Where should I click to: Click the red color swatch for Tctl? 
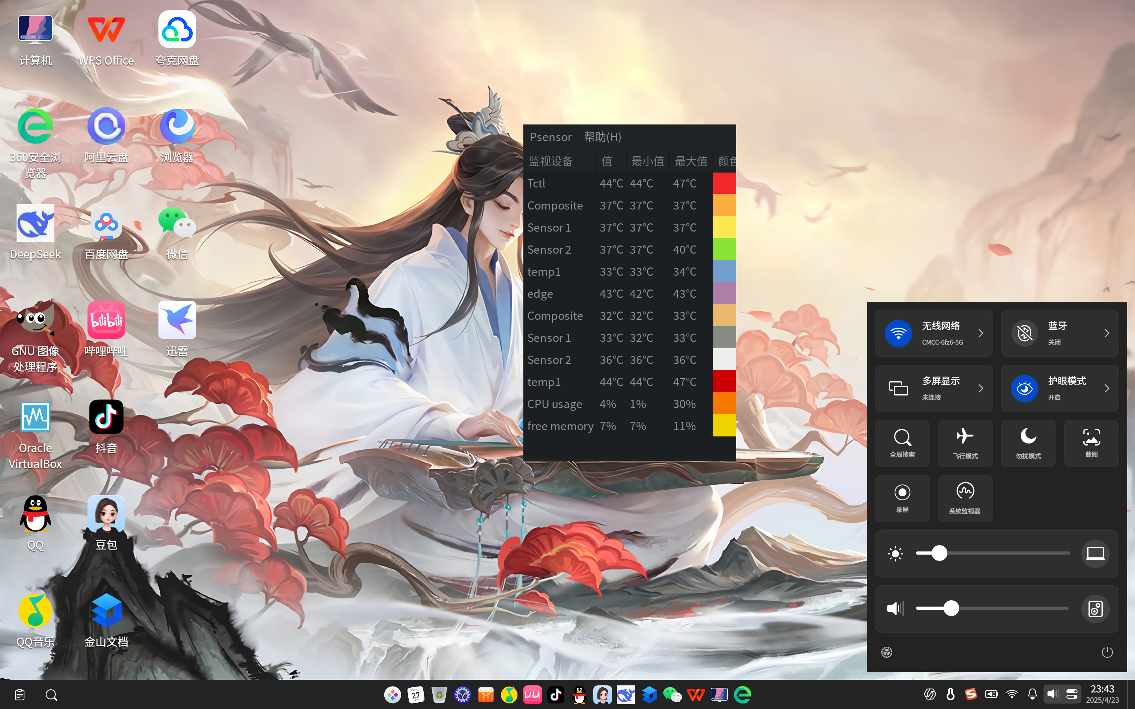coord(724,183)
